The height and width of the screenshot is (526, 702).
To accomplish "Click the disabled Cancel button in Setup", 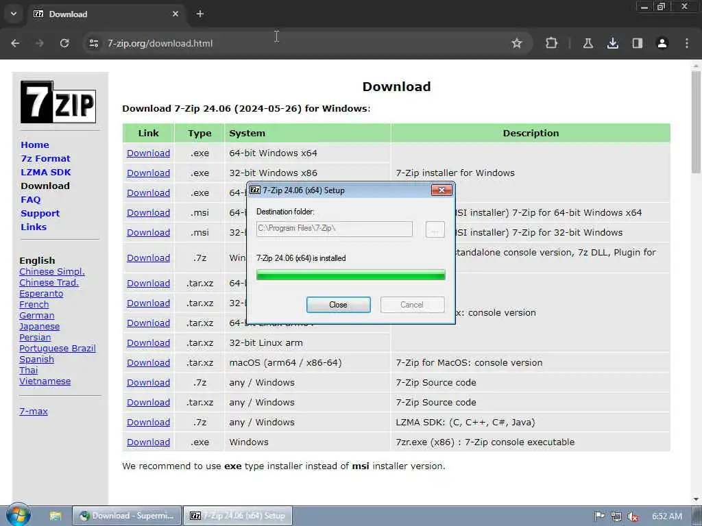I will (x=412, y=305).
